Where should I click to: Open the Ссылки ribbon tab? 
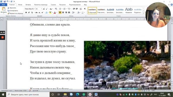tap(53, 5)
